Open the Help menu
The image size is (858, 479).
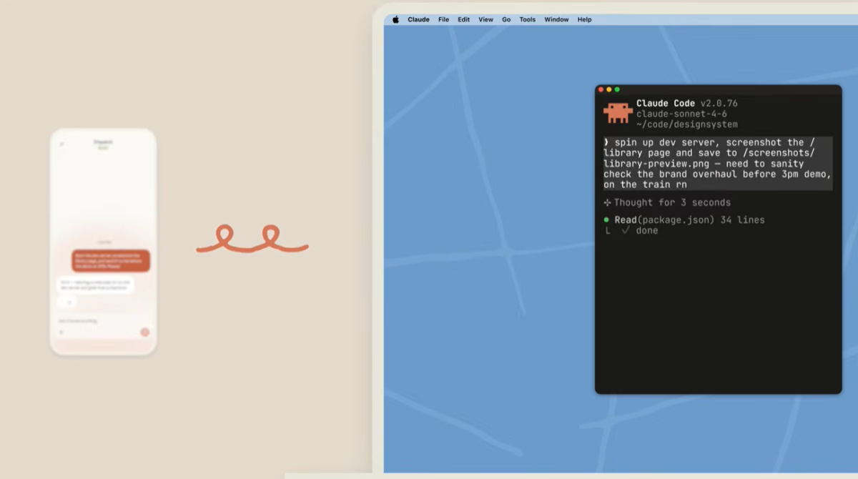pos(584,19)
